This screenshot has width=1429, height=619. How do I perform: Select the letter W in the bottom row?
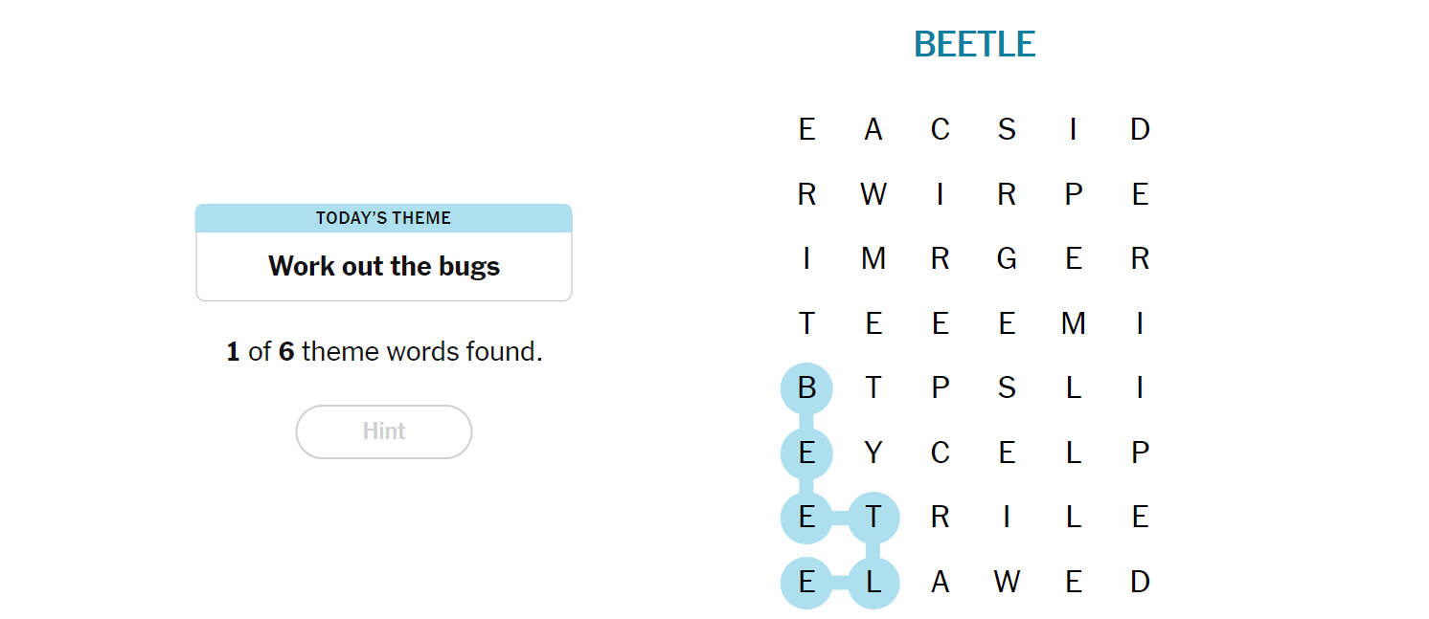pyautogui.click(x=1007, y=581)
